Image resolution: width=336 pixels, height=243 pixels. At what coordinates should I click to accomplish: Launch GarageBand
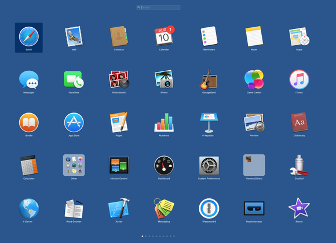coord(209,79)
